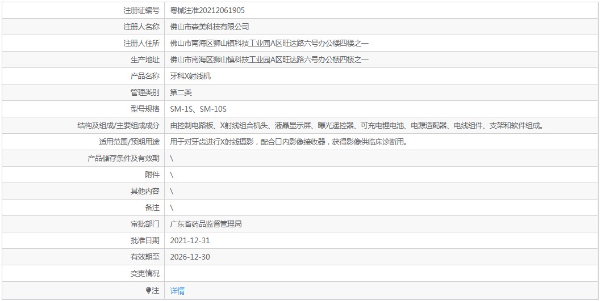The width and height of the screenshot is (601, 301).
Task: Select registration number 粤械注准20212061905
Action: coord(207,10)
